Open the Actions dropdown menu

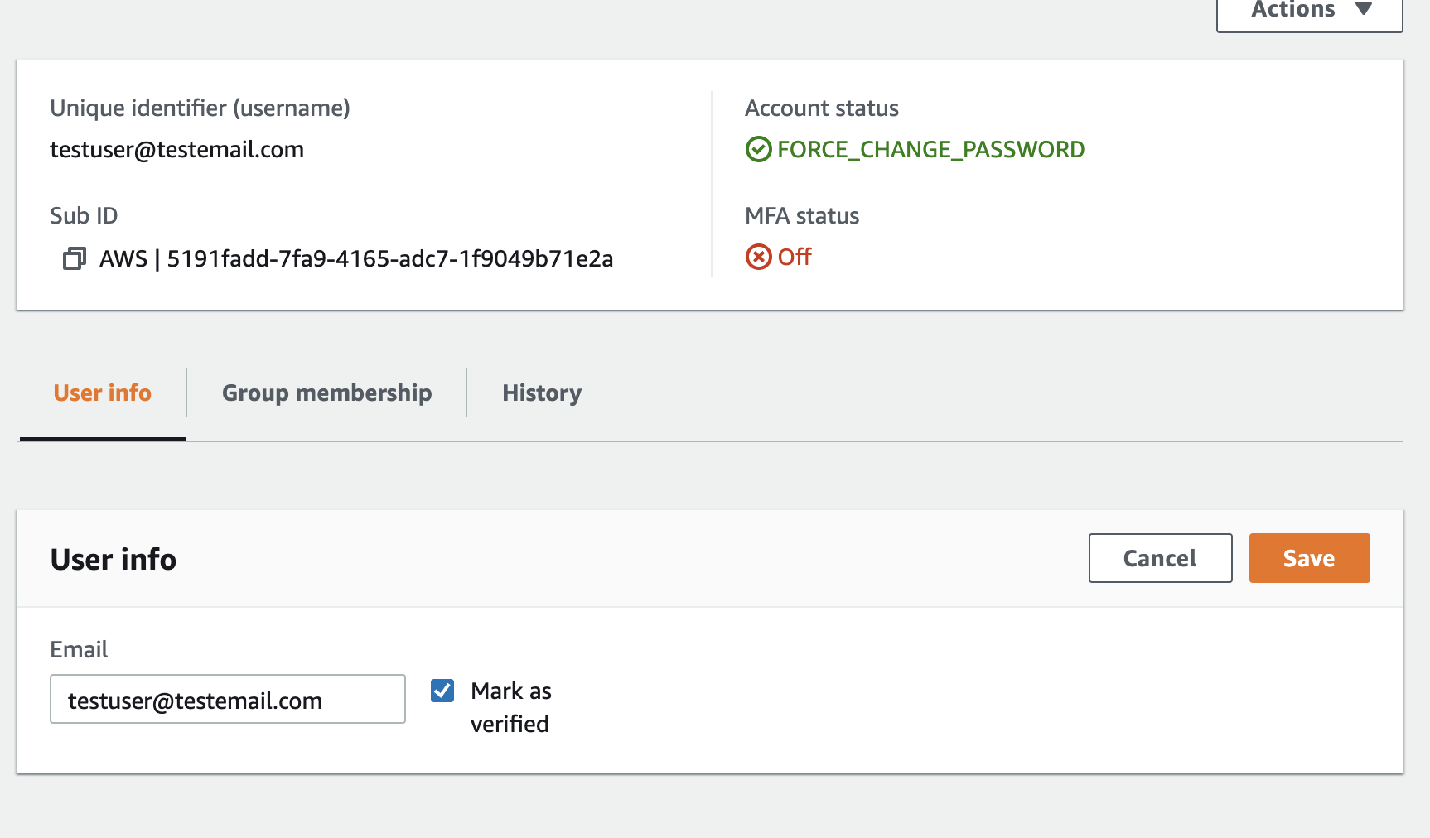pos(1307,11)
